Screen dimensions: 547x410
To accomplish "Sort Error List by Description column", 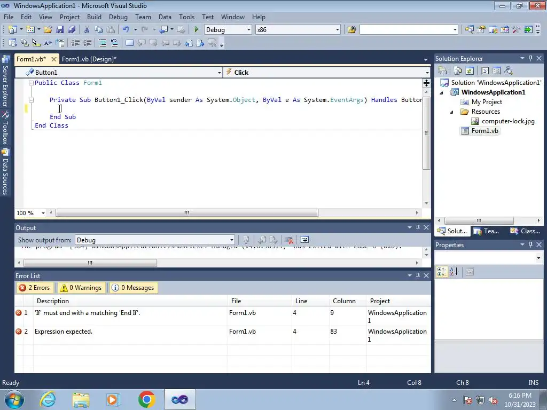I will coord(130,301).
